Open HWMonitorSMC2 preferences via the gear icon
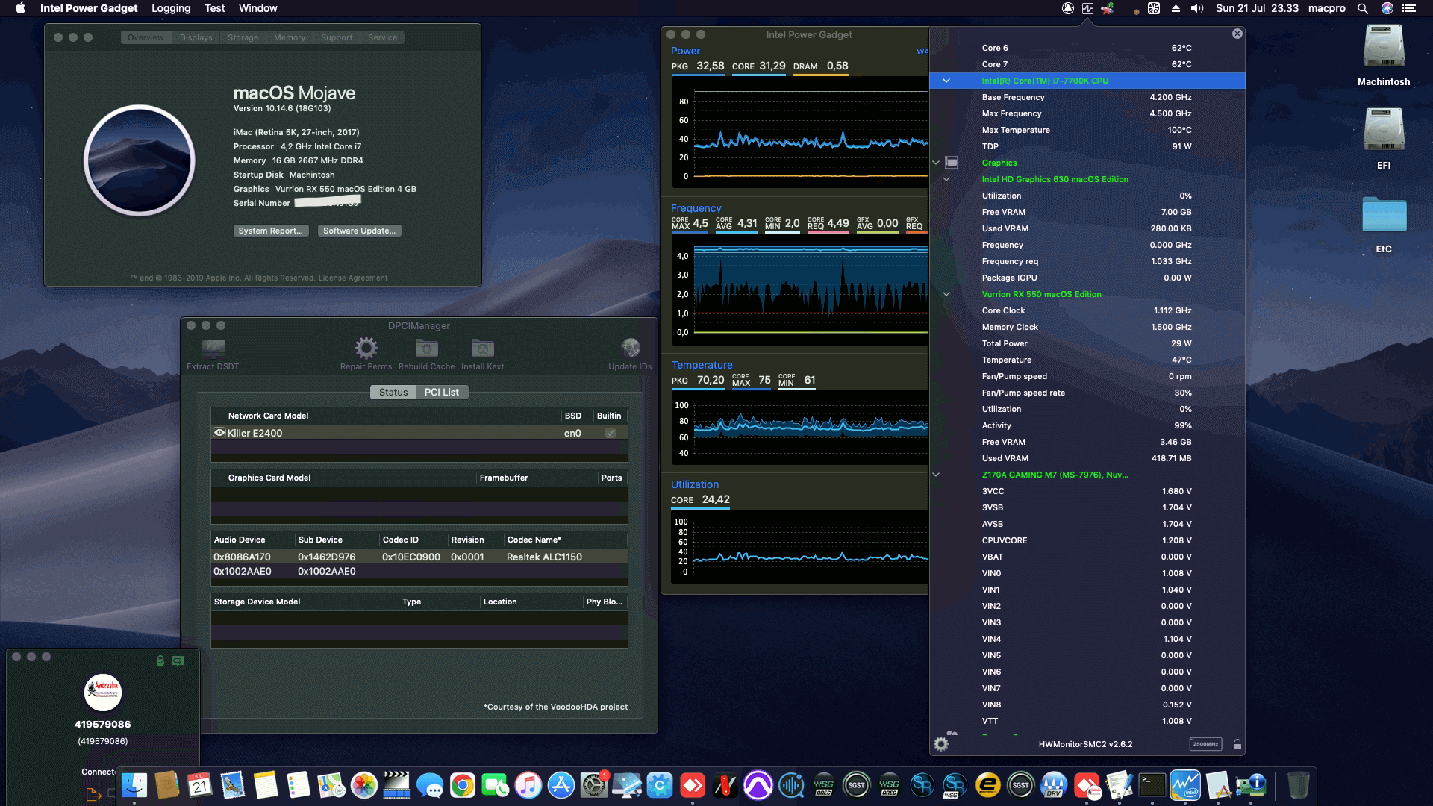The height and width of the screenshot is (806, 1433). coord(942,743)
